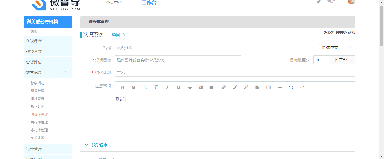Focus the 强化计划 input field
Image resolution: width=384 pixels, height=159 pixels.
point(235,72)
